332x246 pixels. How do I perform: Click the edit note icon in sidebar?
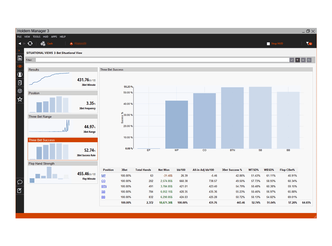point(20,190)
